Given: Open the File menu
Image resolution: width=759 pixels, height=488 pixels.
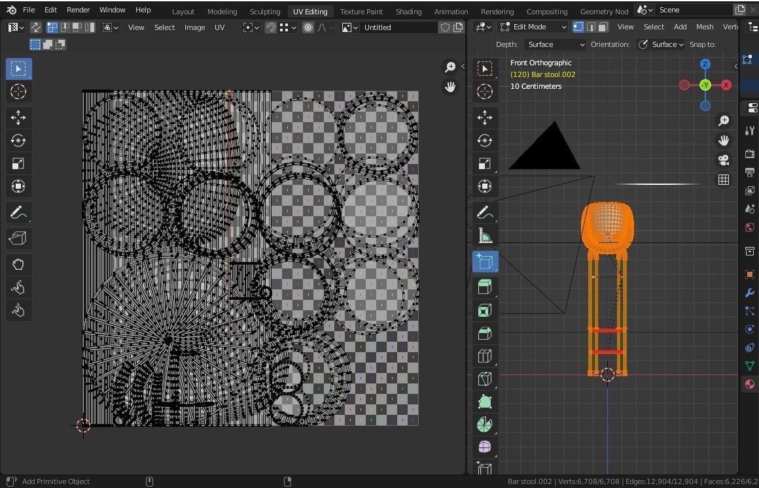Looking at the screenshot, I should 29,10.
